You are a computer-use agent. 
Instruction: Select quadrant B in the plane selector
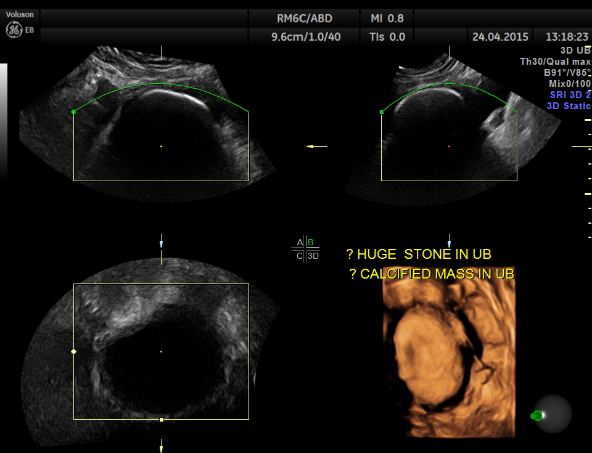pyautogui.click(x=311, y=242)
